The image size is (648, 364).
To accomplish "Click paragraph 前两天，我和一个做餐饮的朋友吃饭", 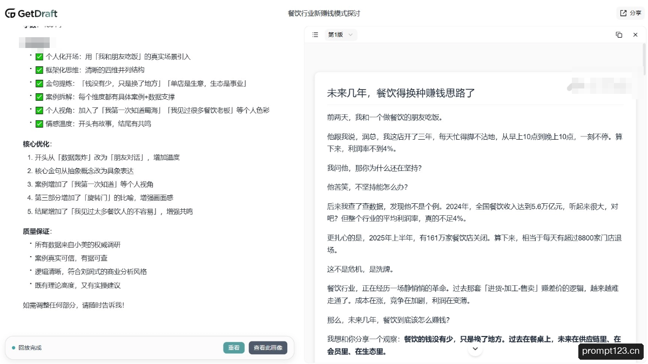I will tap(384, 117).
